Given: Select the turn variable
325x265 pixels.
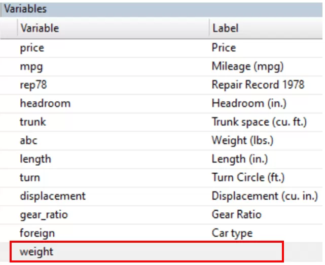Looking at the screenshot, I should [x=30, y=178].
